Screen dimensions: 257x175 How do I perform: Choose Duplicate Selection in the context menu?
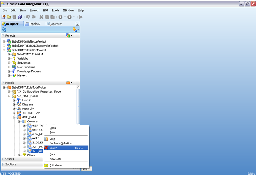[66, 143]
